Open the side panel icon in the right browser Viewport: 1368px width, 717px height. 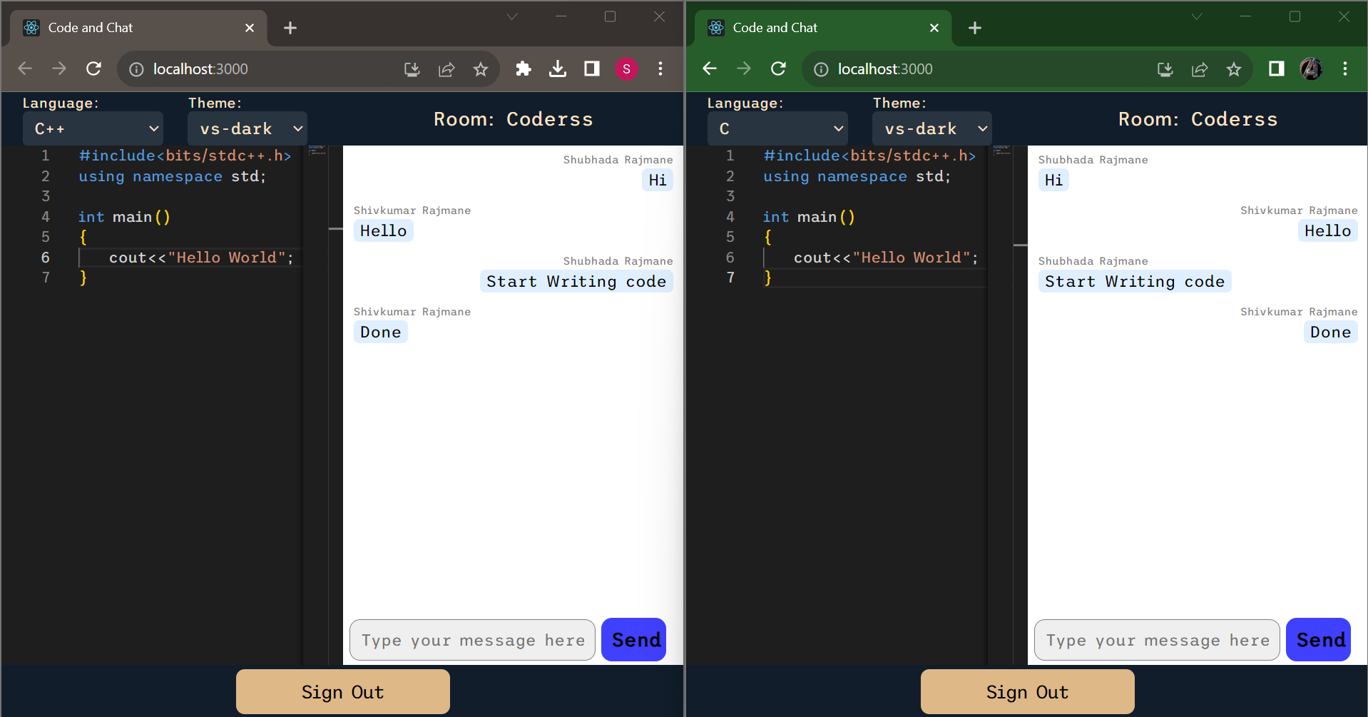tap(1276, 68)
